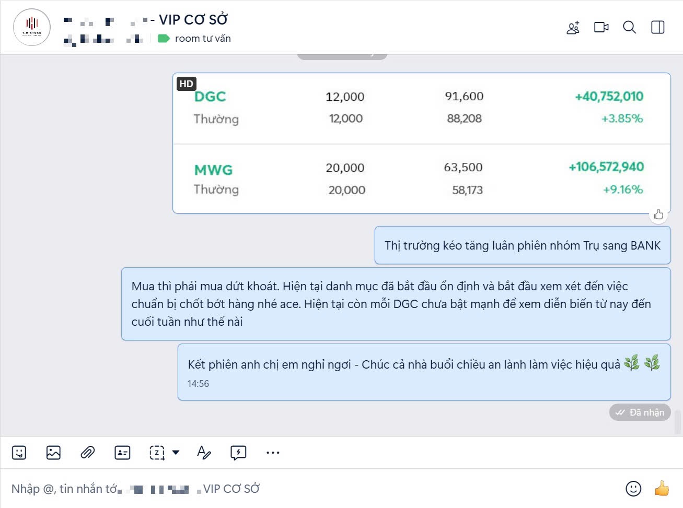Screen dimensions: 683x508
Task: Open the quick message icon
Action: (x=238, y=453)
